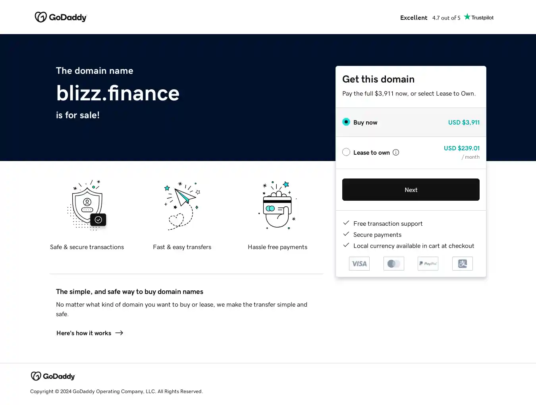Click the arrow beside Here's how it works
Screen dimensions: 536x405
119,333
